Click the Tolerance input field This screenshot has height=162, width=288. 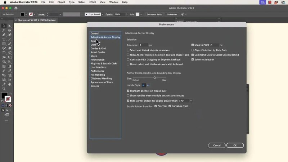click(x=143, y=45)
